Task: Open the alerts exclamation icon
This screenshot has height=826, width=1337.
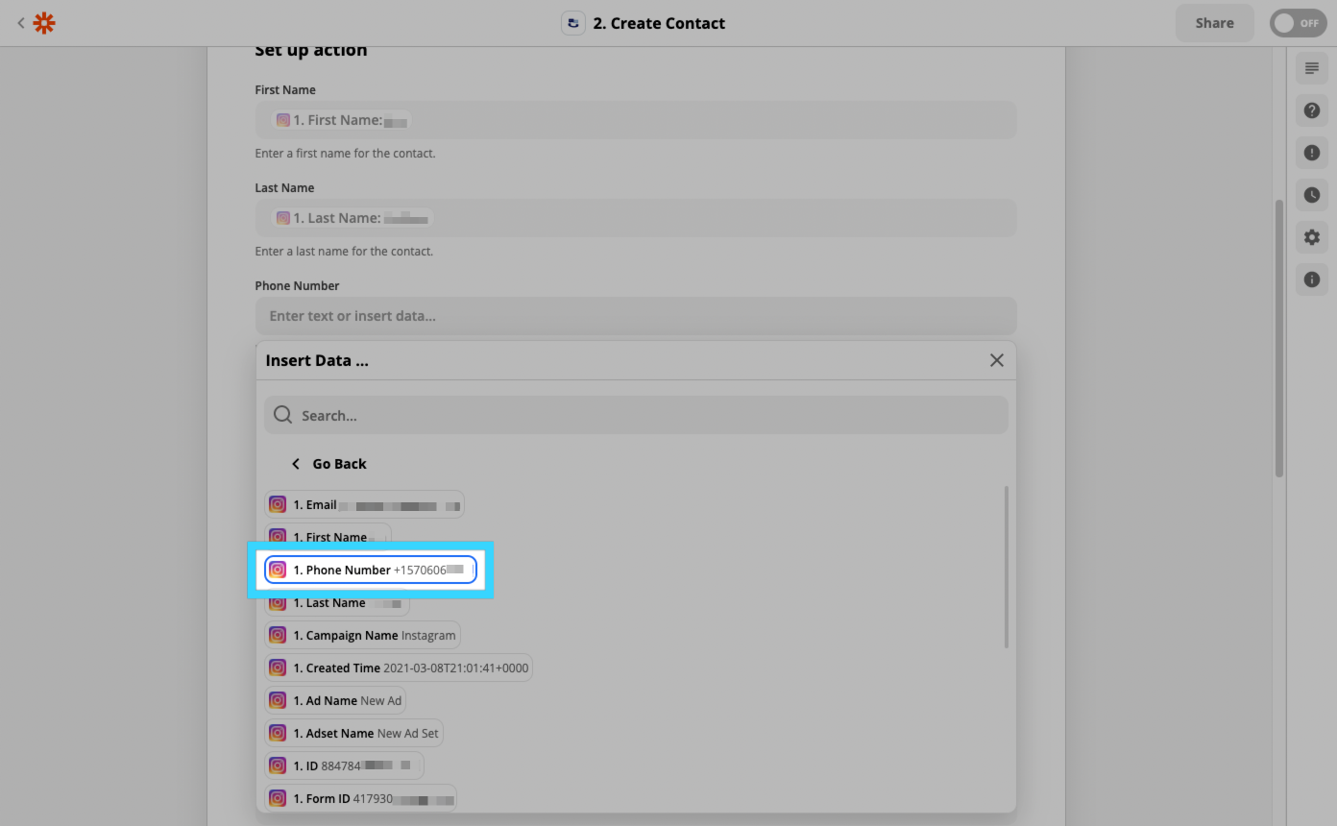Action: pos(1312,153)
